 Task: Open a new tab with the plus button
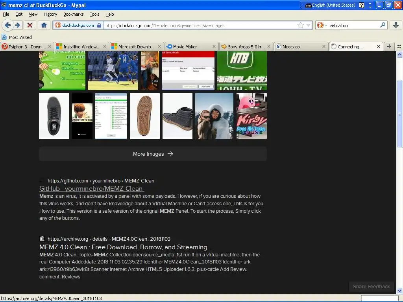click(x=389, y=46)
